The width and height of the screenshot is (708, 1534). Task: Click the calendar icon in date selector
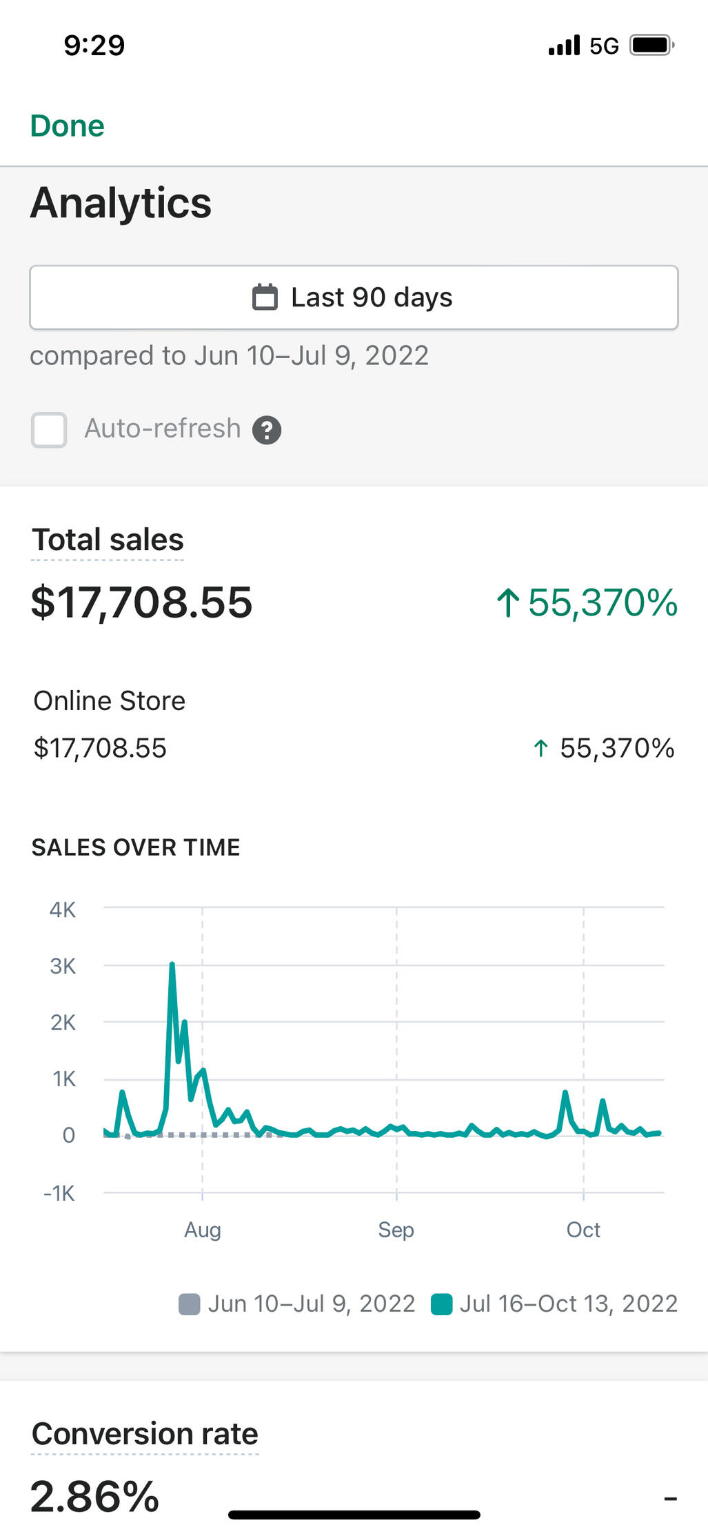pyautogui.click(x=265, y=297)
